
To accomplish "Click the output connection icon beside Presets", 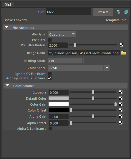I will [x=126, y=12].
